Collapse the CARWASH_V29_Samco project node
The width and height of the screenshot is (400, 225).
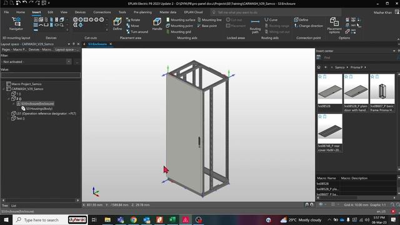coord(4,89)
